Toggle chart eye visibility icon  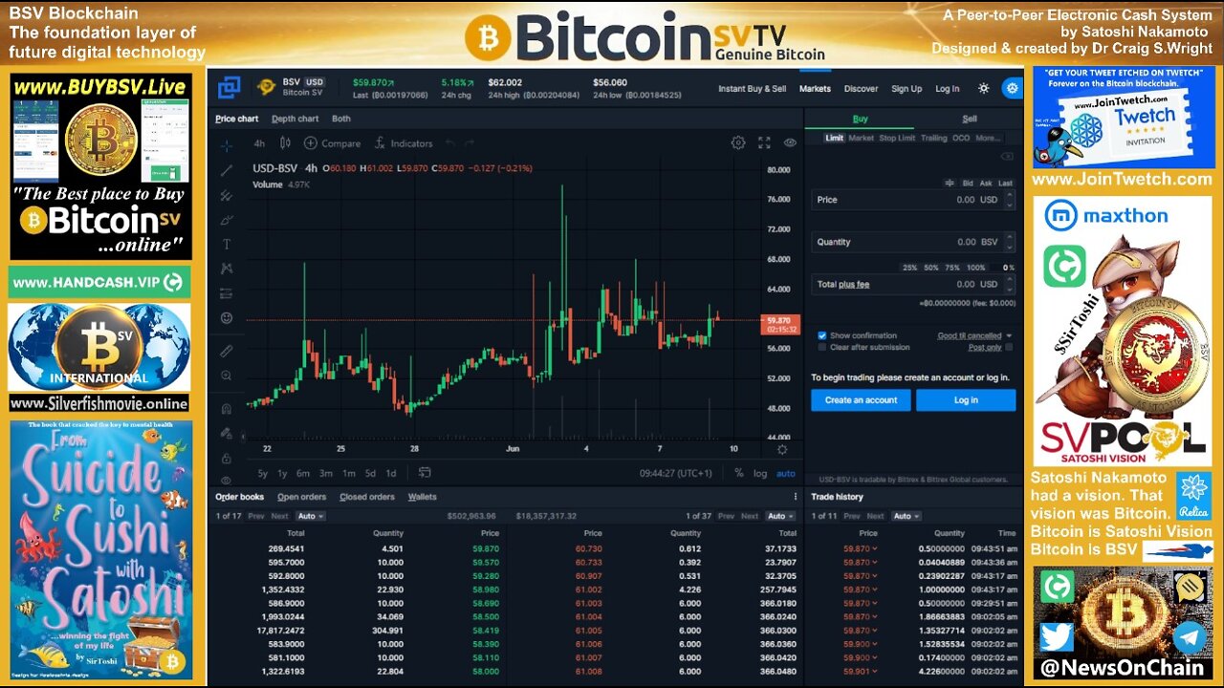pos(790,142)
